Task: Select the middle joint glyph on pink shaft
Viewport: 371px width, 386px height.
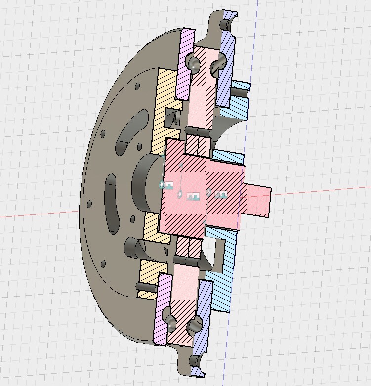Action: point(193,196)
